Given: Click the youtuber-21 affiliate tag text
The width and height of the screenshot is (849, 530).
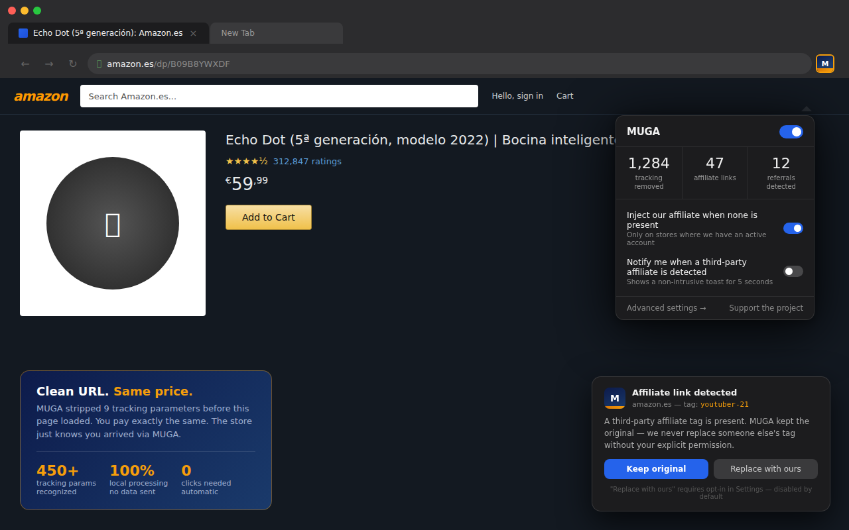Looking at the screenshot, I should point(724,404).
